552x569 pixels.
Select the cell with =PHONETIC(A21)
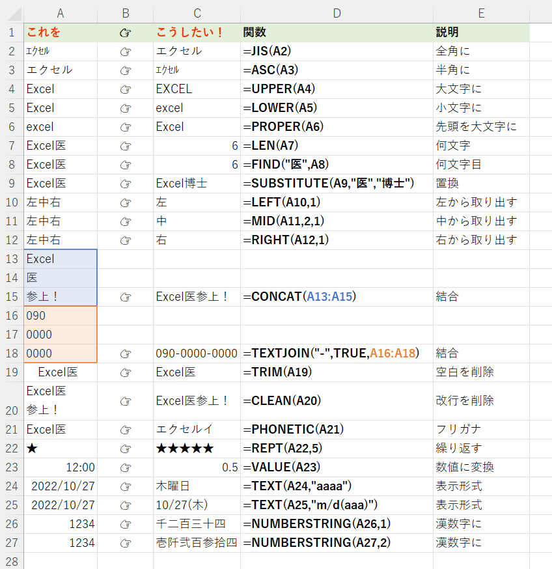pos(337,430)
